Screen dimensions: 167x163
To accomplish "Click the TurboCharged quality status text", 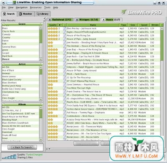I will tap(34, 155).
